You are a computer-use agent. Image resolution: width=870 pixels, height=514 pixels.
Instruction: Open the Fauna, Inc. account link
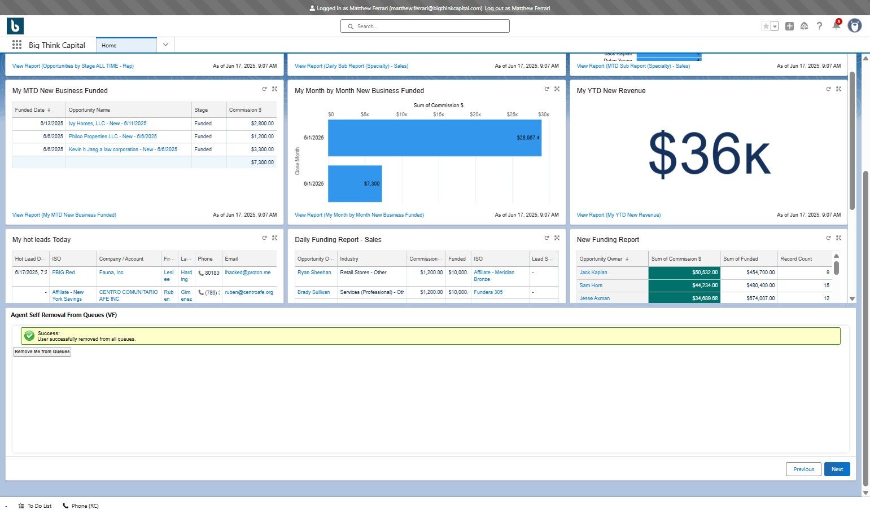click(x=112, y=273)
